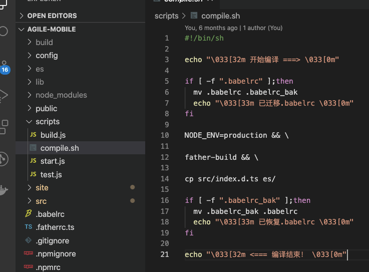Click the file icon in compile.sh breadcrumb
The height and width of the screenshot is (272, 369).
click(x=194, y=16)
